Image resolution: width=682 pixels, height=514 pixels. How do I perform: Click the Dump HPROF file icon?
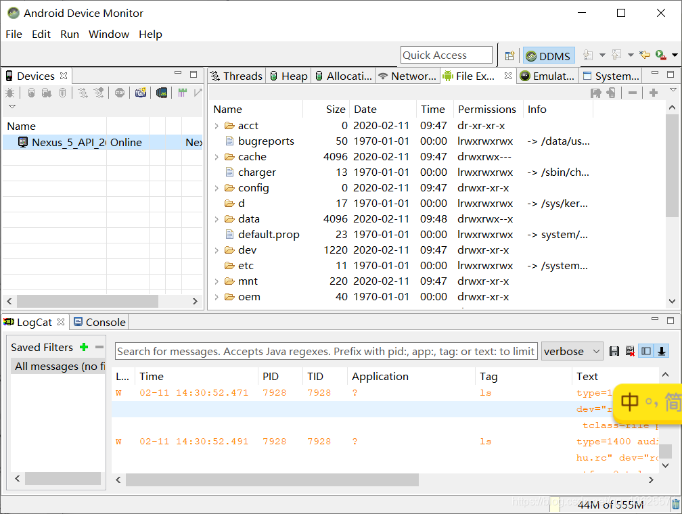(47, 93)
